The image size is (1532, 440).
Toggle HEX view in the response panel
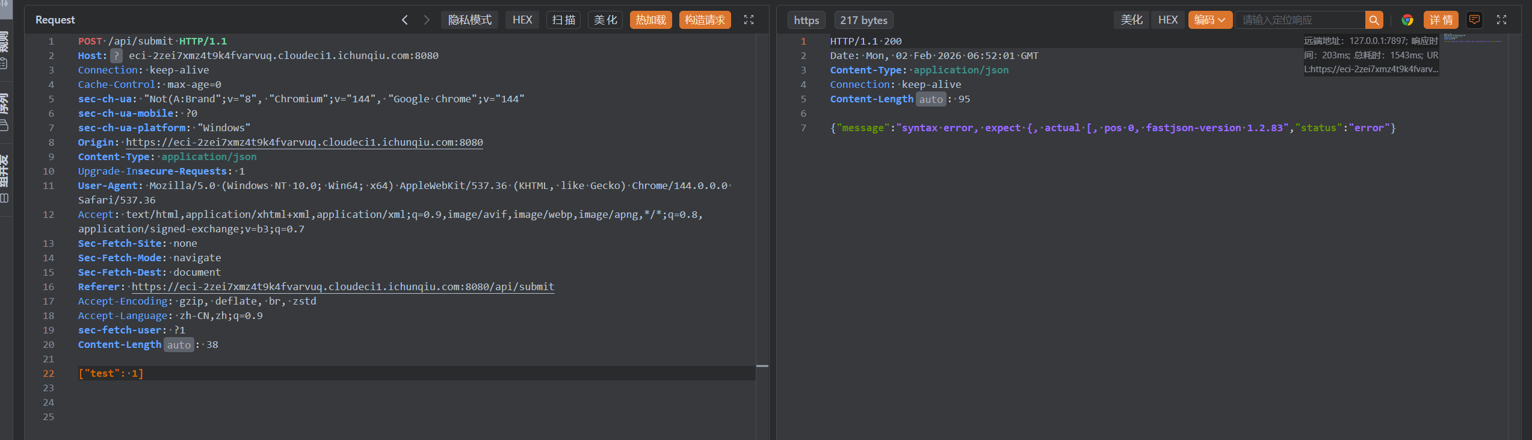coord(1168,20)
